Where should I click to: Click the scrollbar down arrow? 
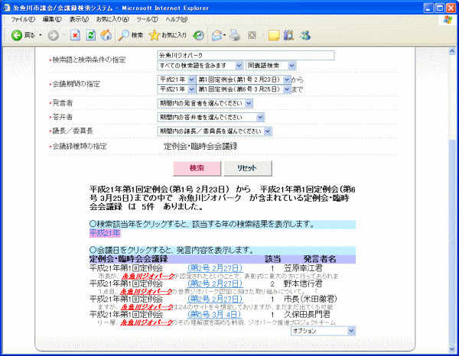[451, 349]
